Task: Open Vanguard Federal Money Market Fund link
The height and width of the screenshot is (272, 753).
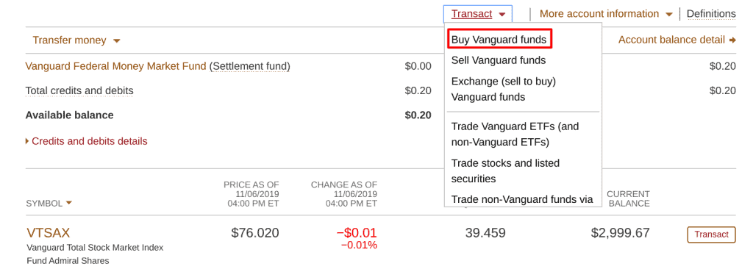Action: click(x=115, y=66)
